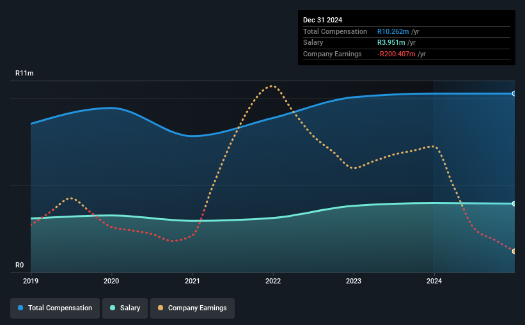The width and height of the screenshot is (525, 325).
Task: Click the R0 y-axis label
Action: pyautogui.click(x=19, y=265)
